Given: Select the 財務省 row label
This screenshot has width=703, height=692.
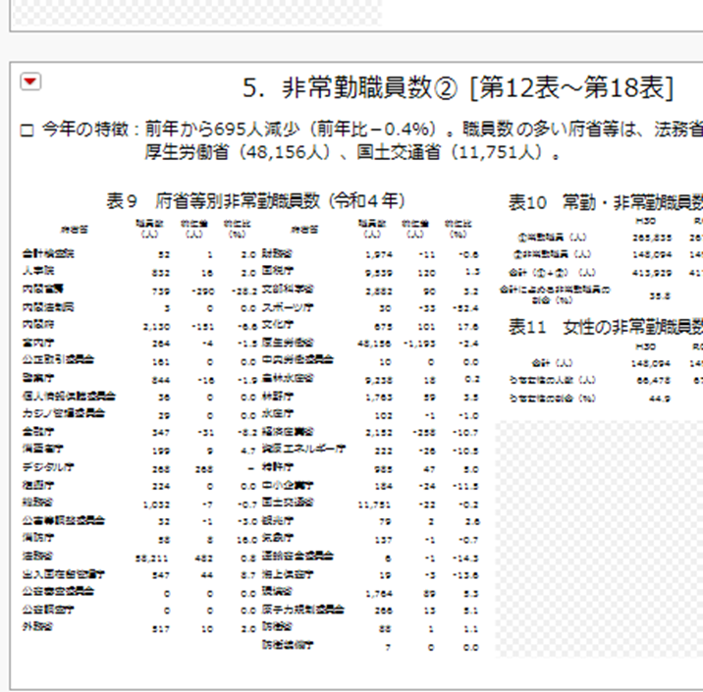Looking at the screenshot, I should 277,253.
